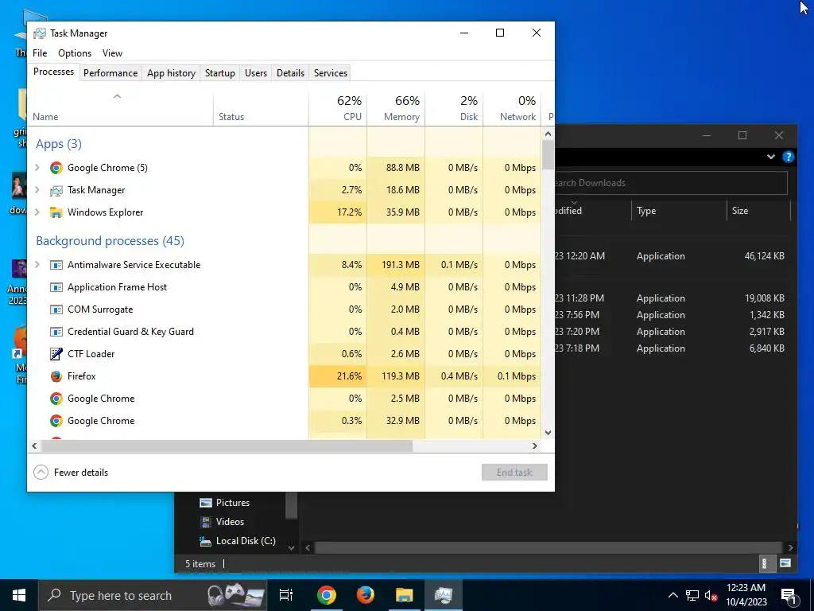The height and width of the screenshot is (611, 814).
Task: Open File Explorer from the taskbar
Action: [404, 595]
